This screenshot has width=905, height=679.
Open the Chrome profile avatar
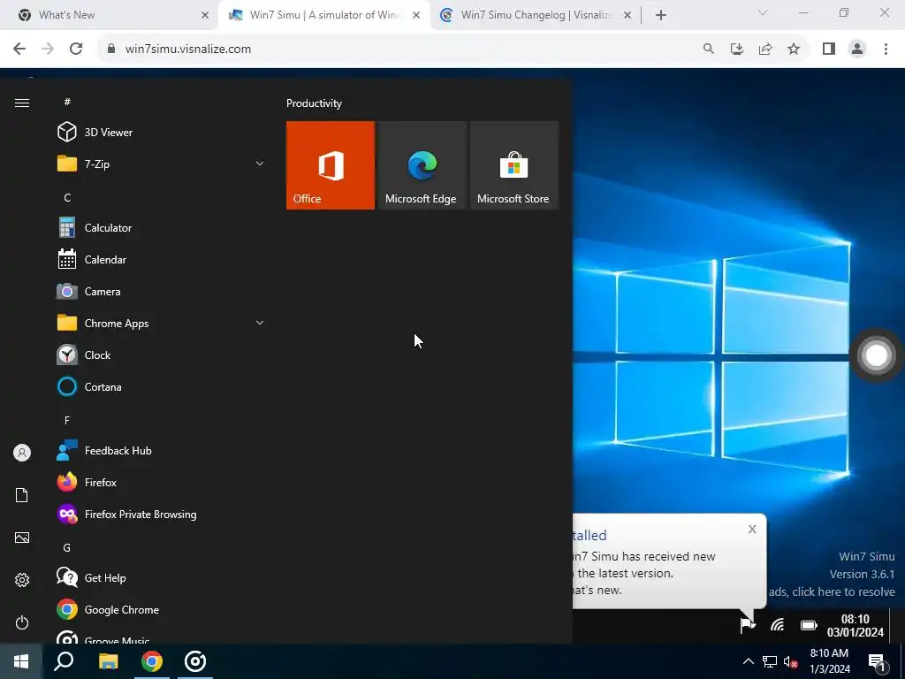tap(857, 50)
